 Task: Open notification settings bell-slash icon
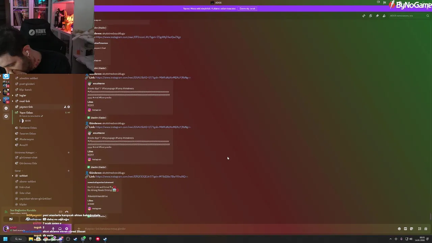pyautogui.click(x=371, y=16)
